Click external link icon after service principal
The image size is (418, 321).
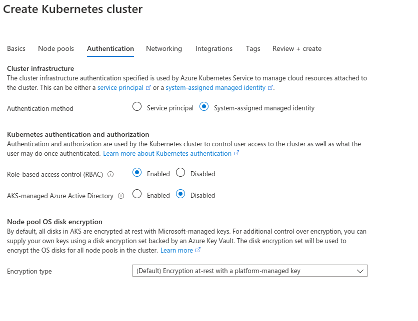pos(148,87)
